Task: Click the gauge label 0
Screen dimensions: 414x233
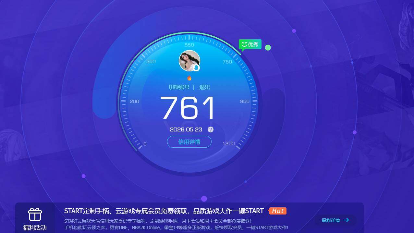Action: (x=145, y=144)
